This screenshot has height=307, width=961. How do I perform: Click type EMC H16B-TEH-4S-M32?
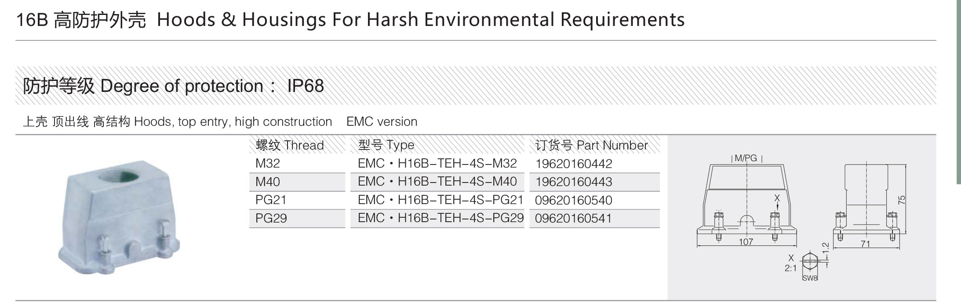point(437,164)
